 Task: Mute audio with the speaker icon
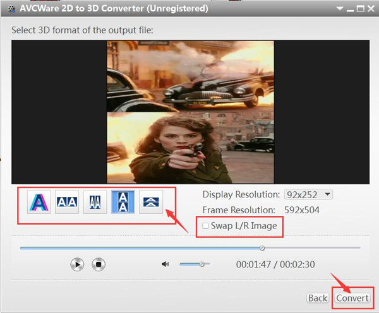click(x=165, y=264)
